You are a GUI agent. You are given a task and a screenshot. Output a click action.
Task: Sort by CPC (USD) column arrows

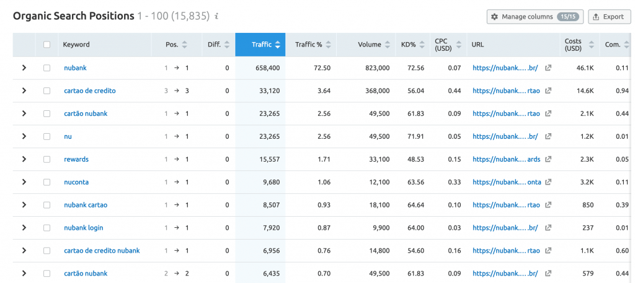click(x=458, y=45)
